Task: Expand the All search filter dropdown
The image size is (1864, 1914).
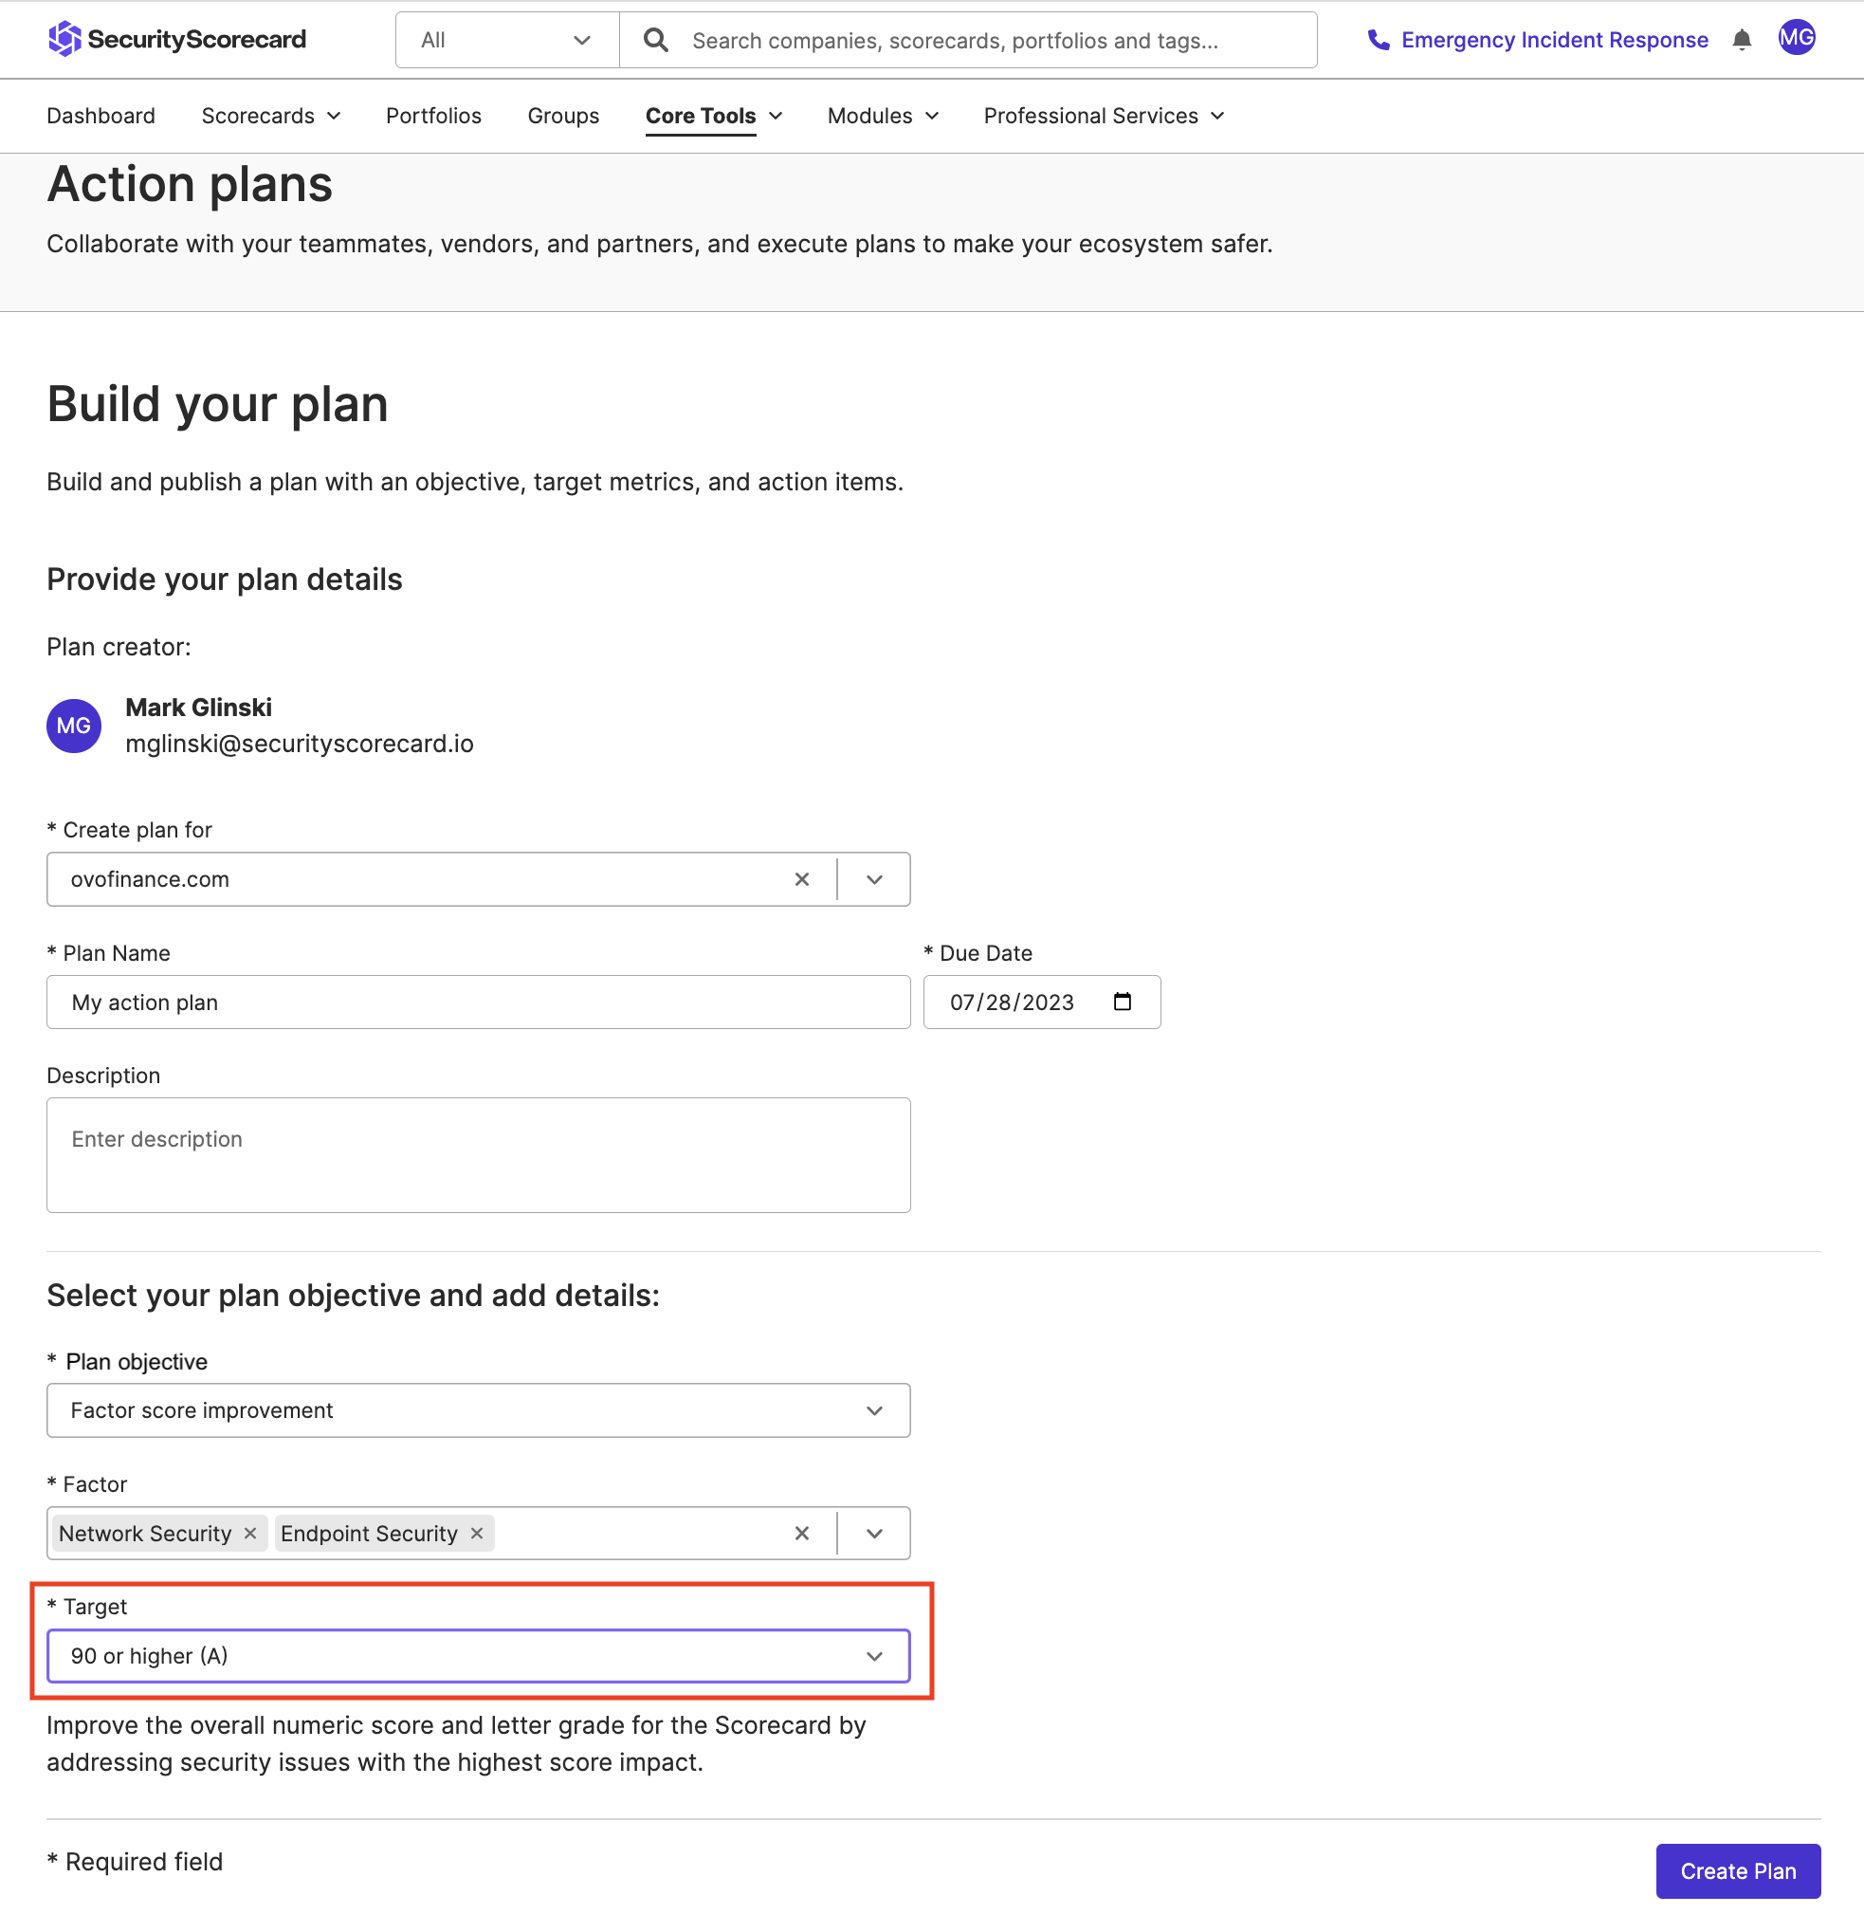Action: (582, 40)
